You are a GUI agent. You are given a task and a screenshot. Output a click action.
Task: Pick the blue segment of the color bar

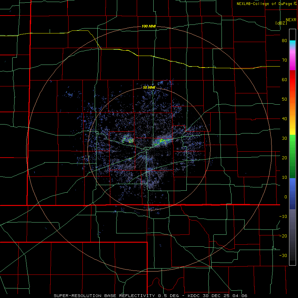pyautogui.click(x=292, y=193)
